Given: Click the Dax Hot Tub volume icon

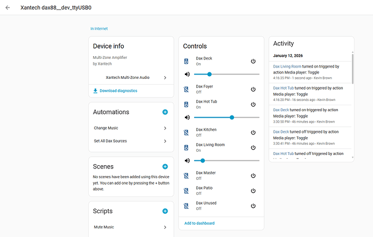Looking at the screenshot, I should (x=187, y=117).
